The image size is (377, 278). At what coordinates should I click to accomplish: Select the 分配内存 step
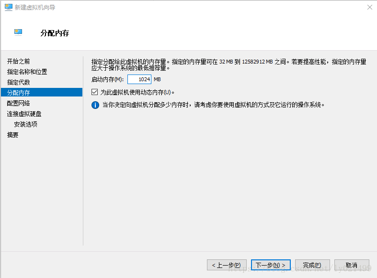(x=42, y=93)
